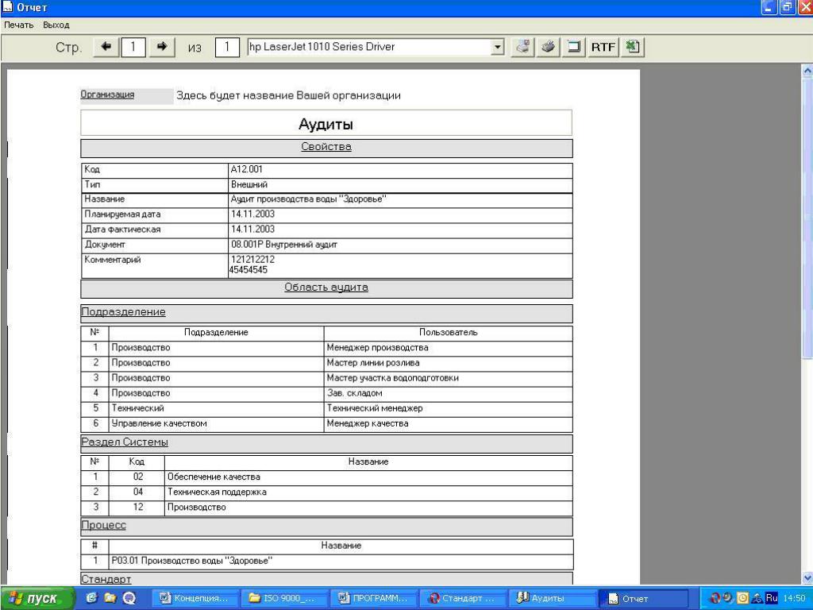Select the audit name Аудит производства воды

309,199
